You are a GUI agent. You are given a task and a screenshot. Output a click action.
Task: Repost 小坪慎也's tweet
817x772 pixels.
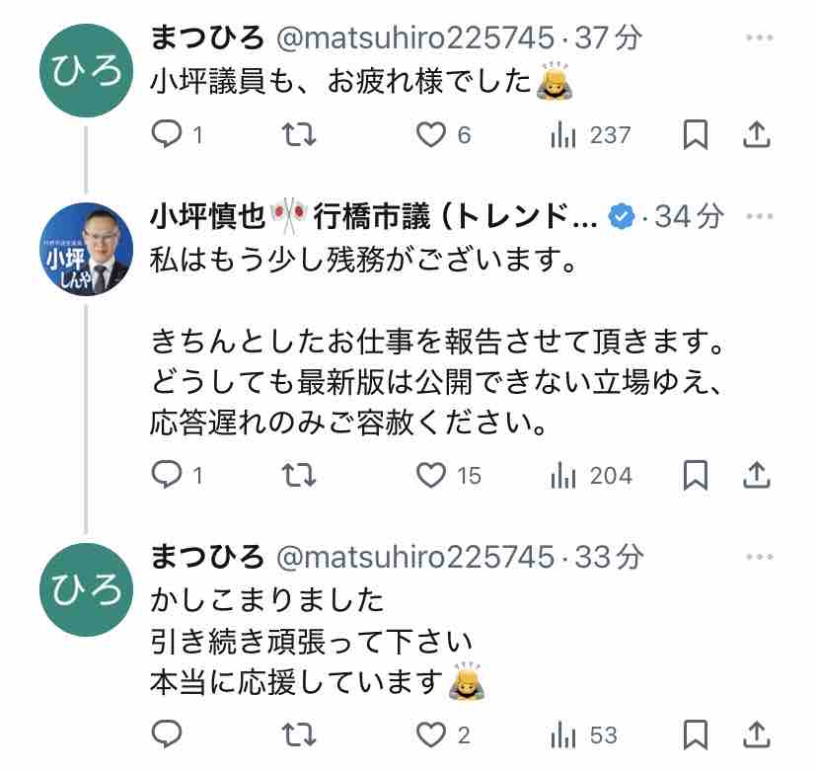298,476
